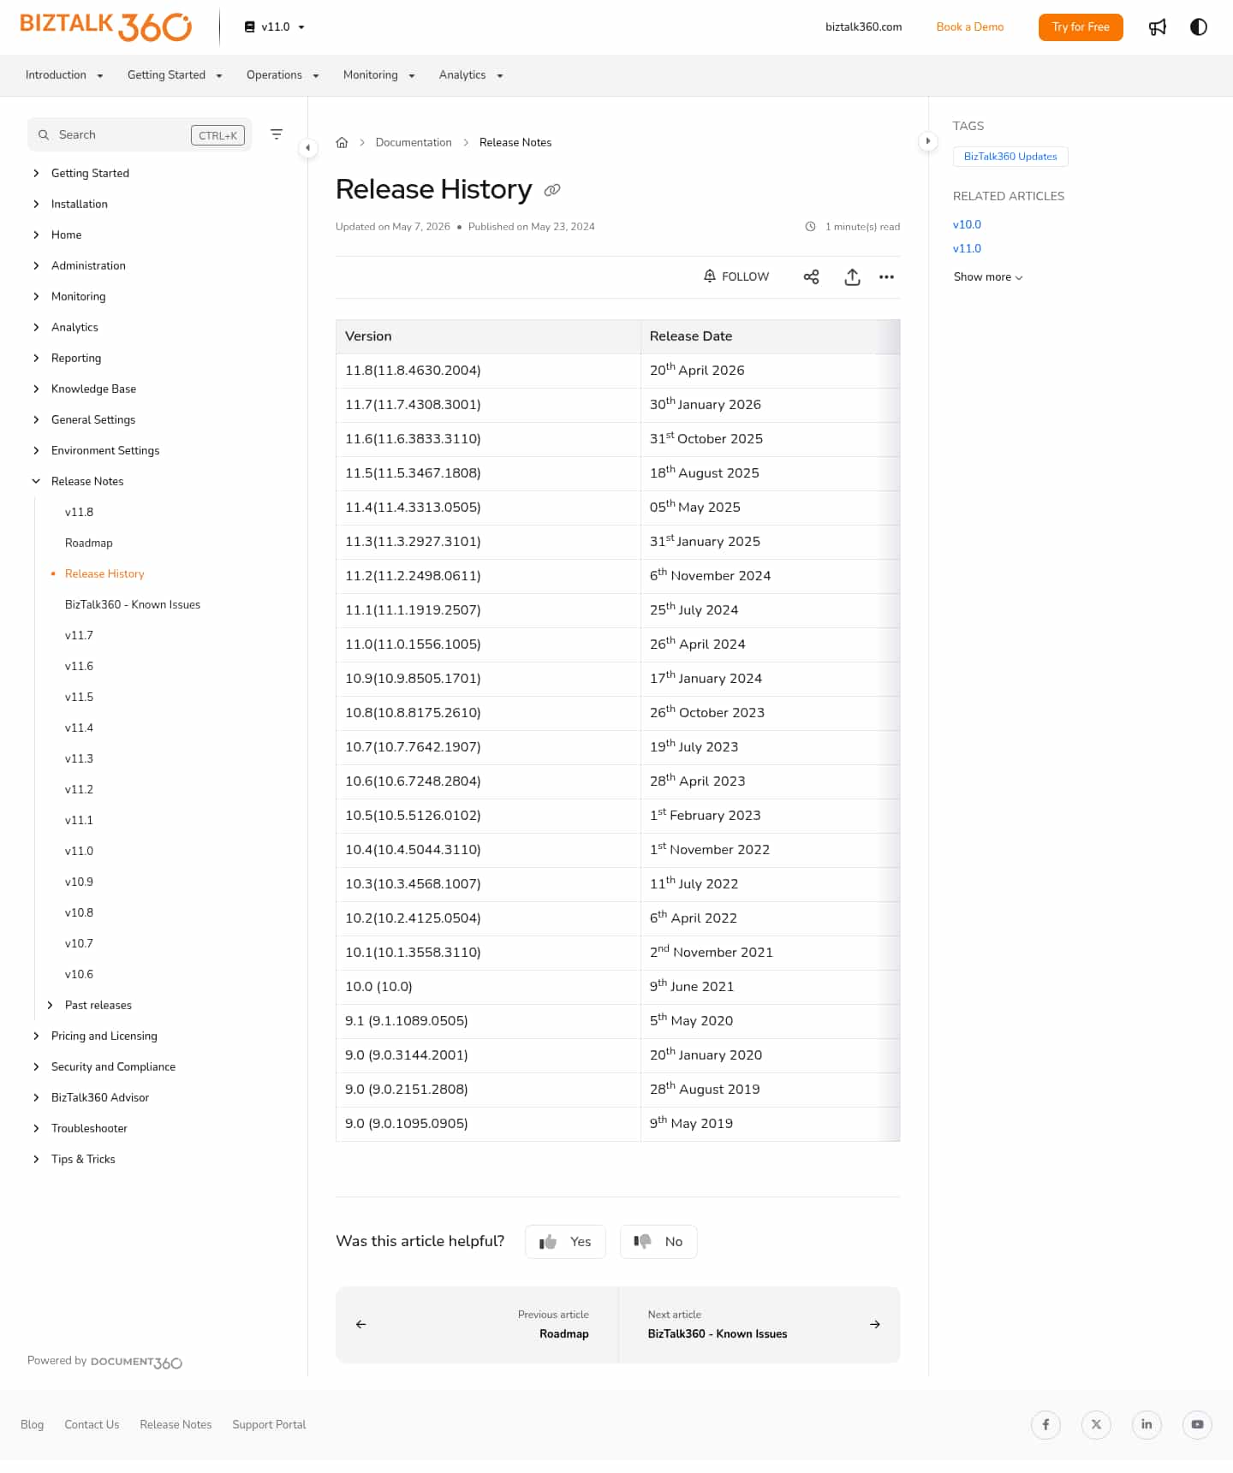1233x1473 pixels.
Task: Follow this article
Action: (736, 276)
